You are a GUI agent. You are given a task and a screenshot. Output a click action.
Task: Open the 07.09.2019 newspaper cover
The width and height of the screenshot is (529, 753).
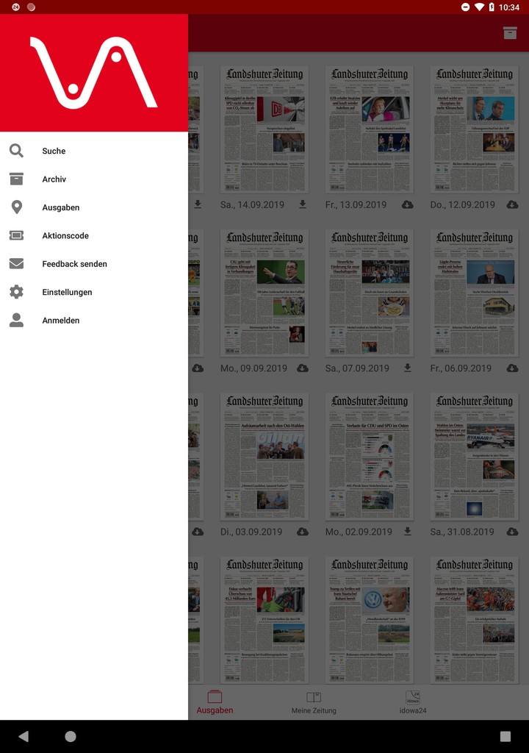click(x=369, y=293)
